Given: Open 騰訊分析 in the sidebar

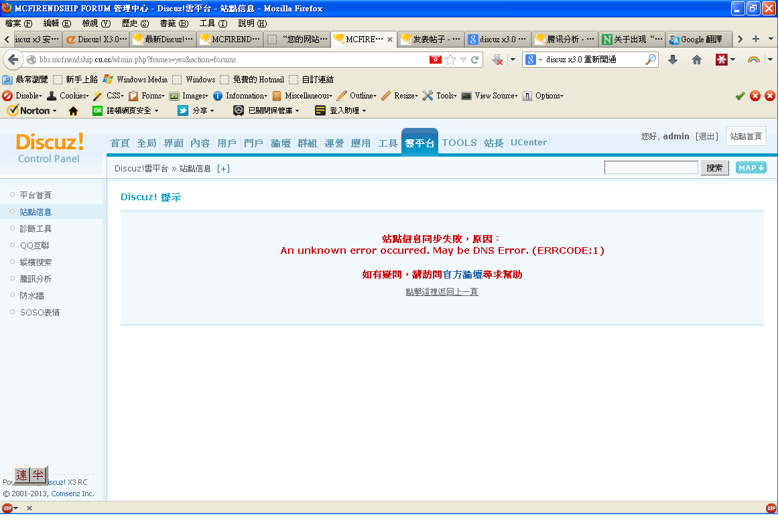Looking at the screenshot, I should click(36, 279).
